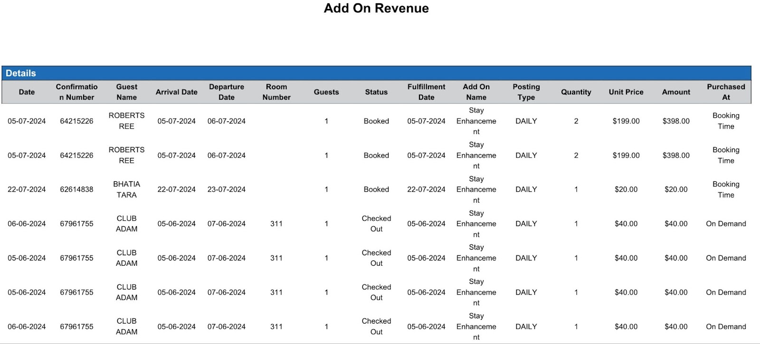Select the Quantity column header

576,92
